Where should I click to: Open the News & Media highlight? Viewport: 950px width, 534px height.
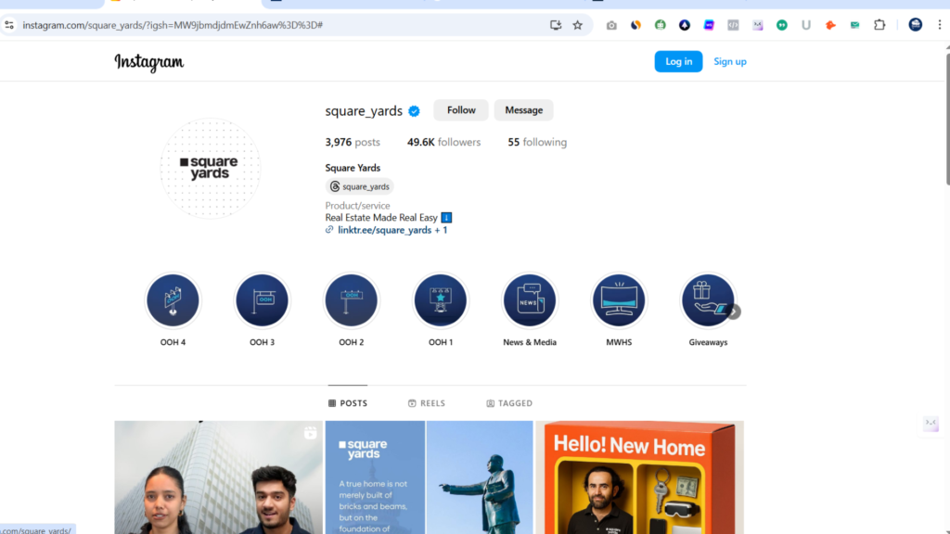coord(529,300)
